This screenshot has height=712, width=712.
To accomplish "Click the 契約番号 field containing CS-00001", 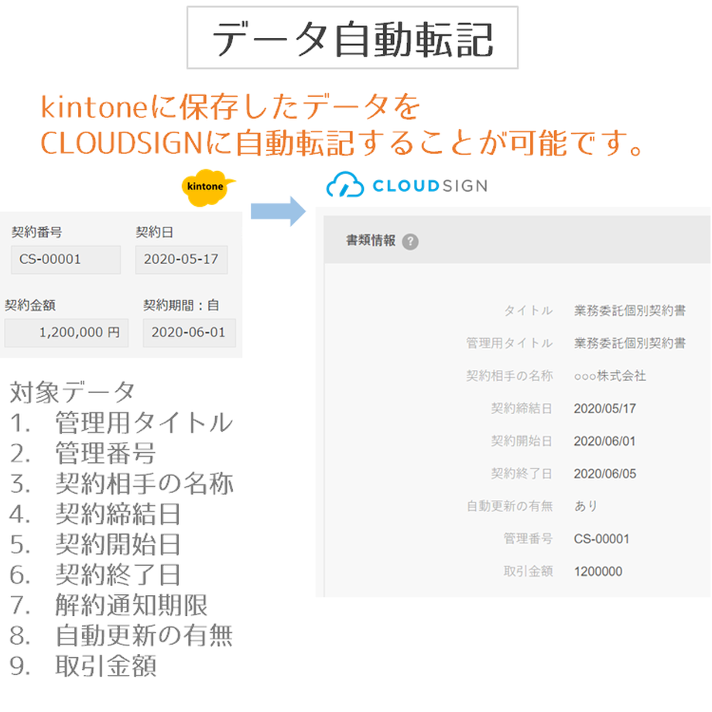I will 66,260.
